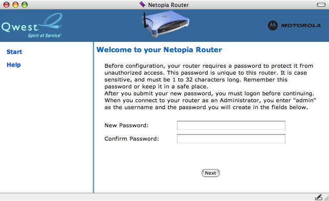Click the Welcome to your Netopia Router heading
This screenshot has height=201, width=329.
pos(159,50)
